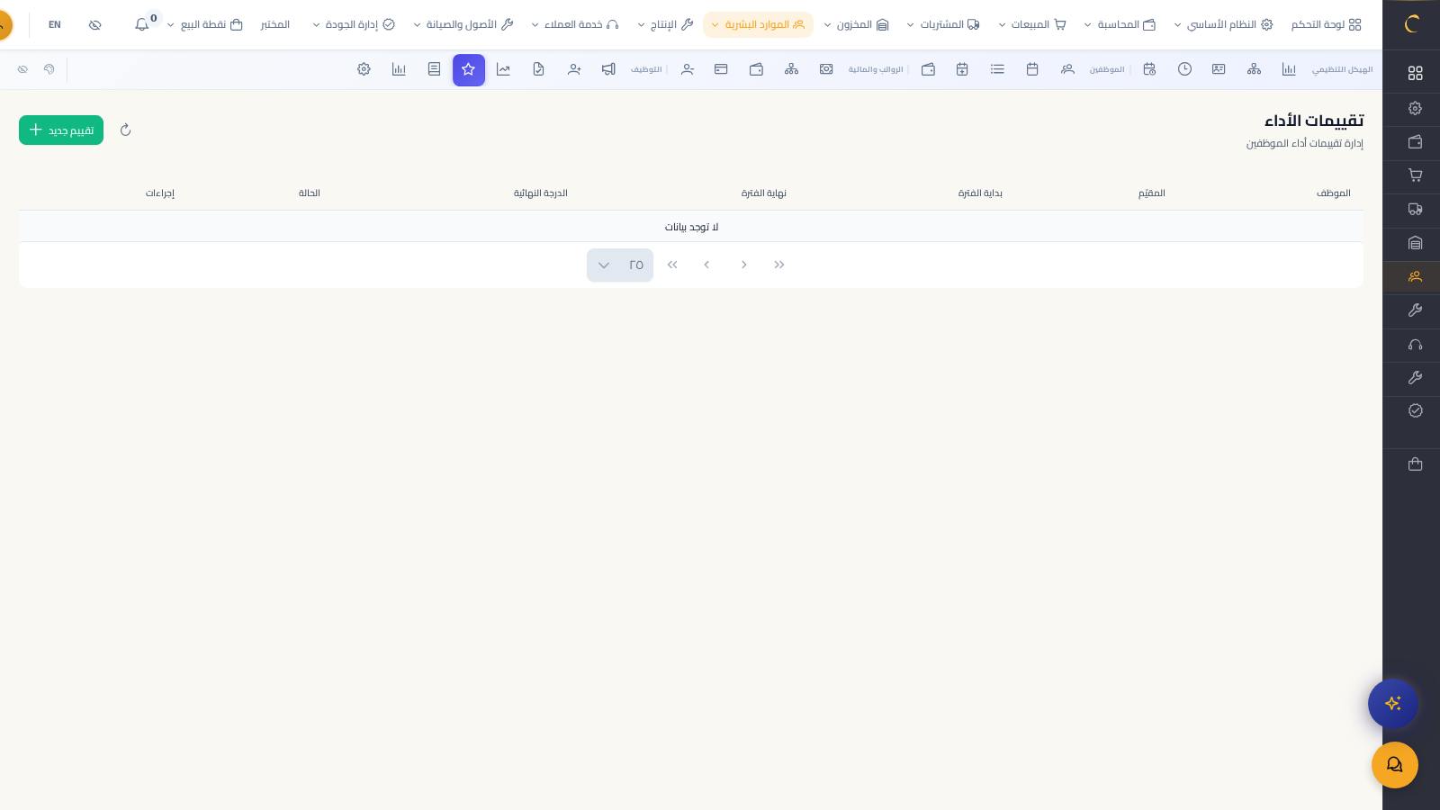Open the megaphone recruitment icon in toolbar
This screenshot has height=810, width=1440.
608,69
